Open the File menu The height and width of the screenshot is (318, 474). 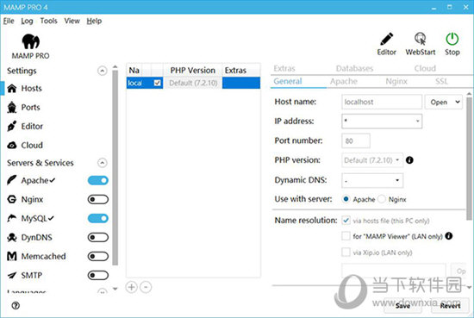coord(9,22)
